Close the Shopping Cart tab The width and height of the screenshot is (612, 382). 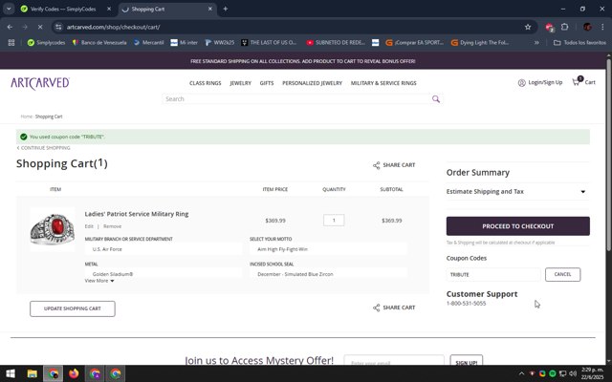click(210, 9)
